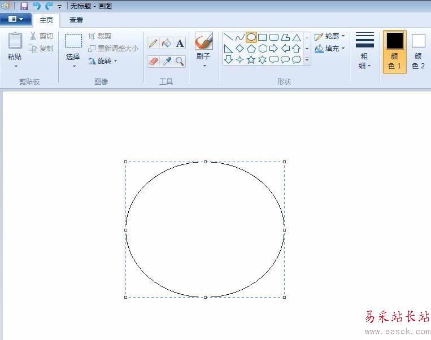Viewport: 431px width, 340px height.
Task: Click the 剪切 button
Action: 41,36
